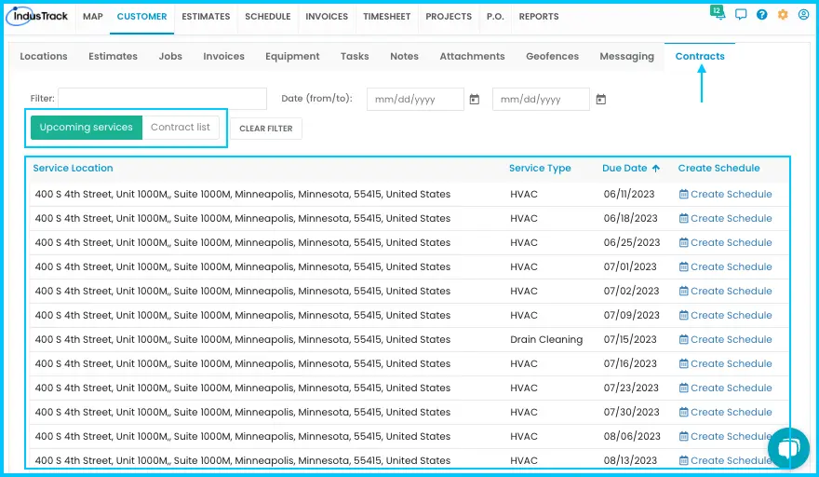This screenshot has height=477, width=819.
Task: Open the ESTIMATES menu
Action: pos(206,17)
